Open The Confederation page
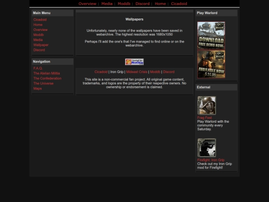Viewport: 269px width, 202px height. click(x=47, y=78)
